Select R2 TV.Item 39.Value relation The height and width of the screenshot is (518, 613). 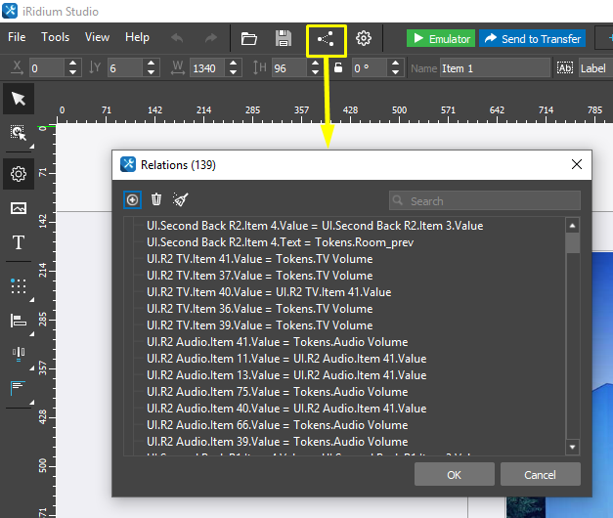click(260, 325)
